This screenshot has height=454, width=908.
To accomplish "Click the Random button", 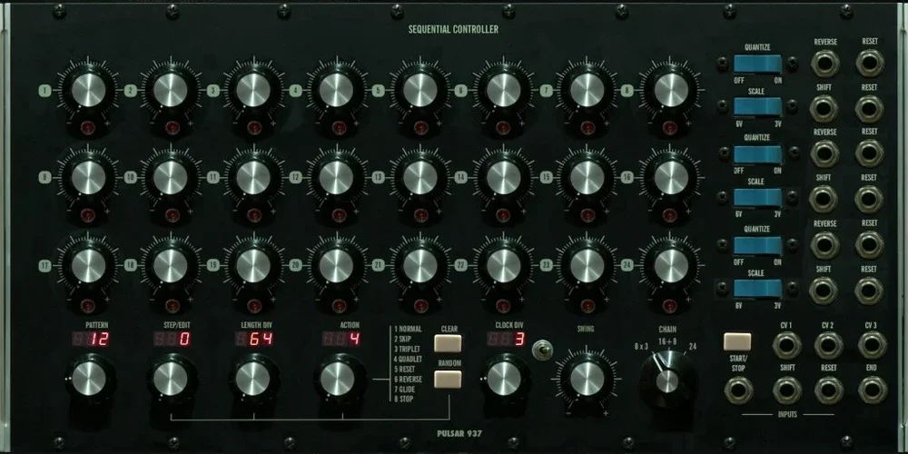I will 449,379.
